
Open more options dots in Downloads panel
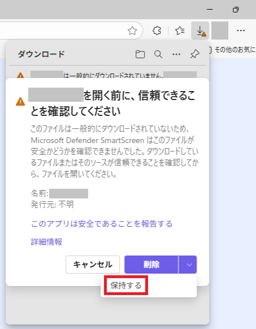[x=176, y=54]
